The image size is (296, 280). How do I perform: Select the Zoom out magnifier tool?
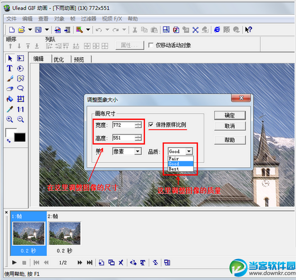point(21,120)
